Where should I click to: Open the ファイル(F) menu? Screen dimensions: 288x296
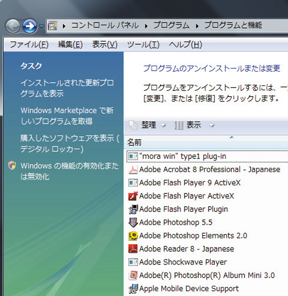click(x=29, y=45)
